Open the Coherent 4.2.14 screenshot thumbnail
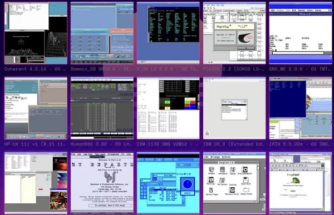 (x=36, y=33)
